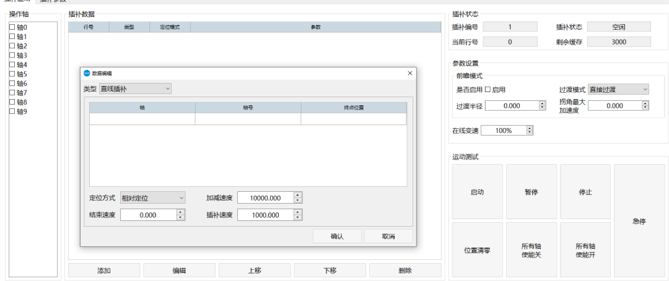Click the 终点位置 column header

click(354, 107)
